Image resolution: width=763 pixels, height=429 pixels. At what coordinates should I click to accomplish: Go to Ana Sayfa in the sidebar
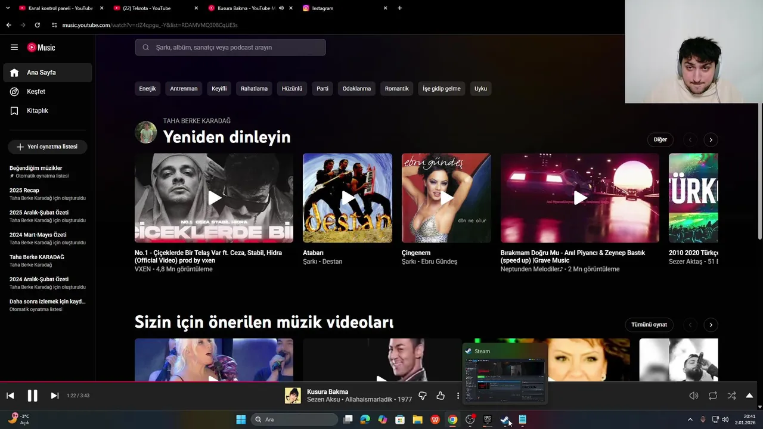pyautogui.click(x=48, y=73)
